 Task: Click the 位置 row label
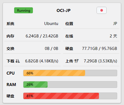click(x=69, y=24)
